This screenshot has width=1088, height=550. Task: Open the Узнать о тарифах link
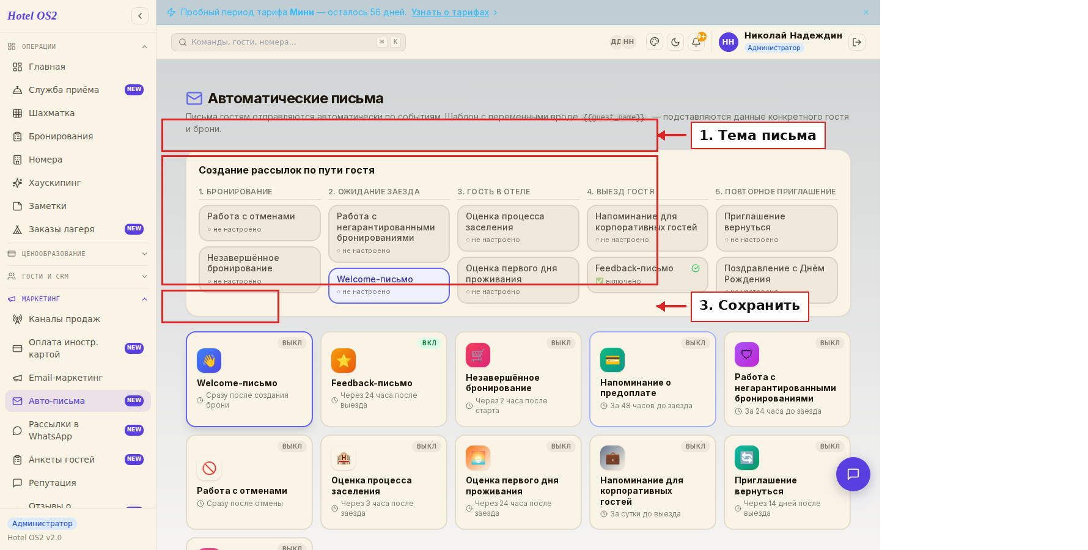(x=450, y=12)
